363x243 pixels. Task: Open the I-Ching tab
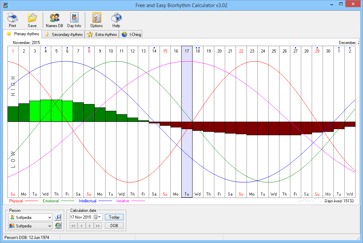131,35
